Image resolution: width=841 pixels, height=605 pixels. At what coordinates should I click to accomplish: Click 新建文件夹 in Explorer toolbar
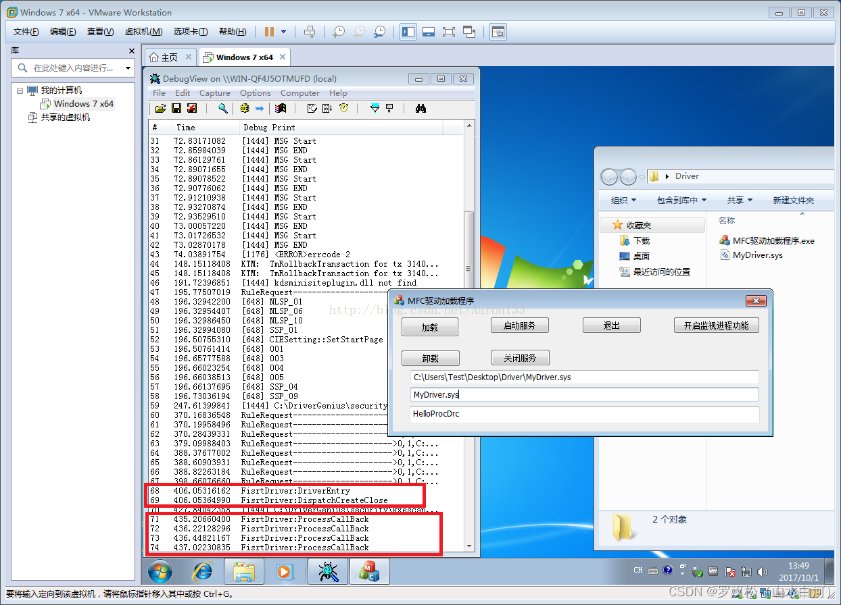point(793,201)
